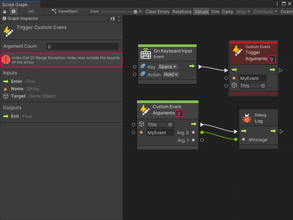Enable Relations display in the toolbar
The image size is (293, 220).
pyautogui.click(x=182, y=11)
